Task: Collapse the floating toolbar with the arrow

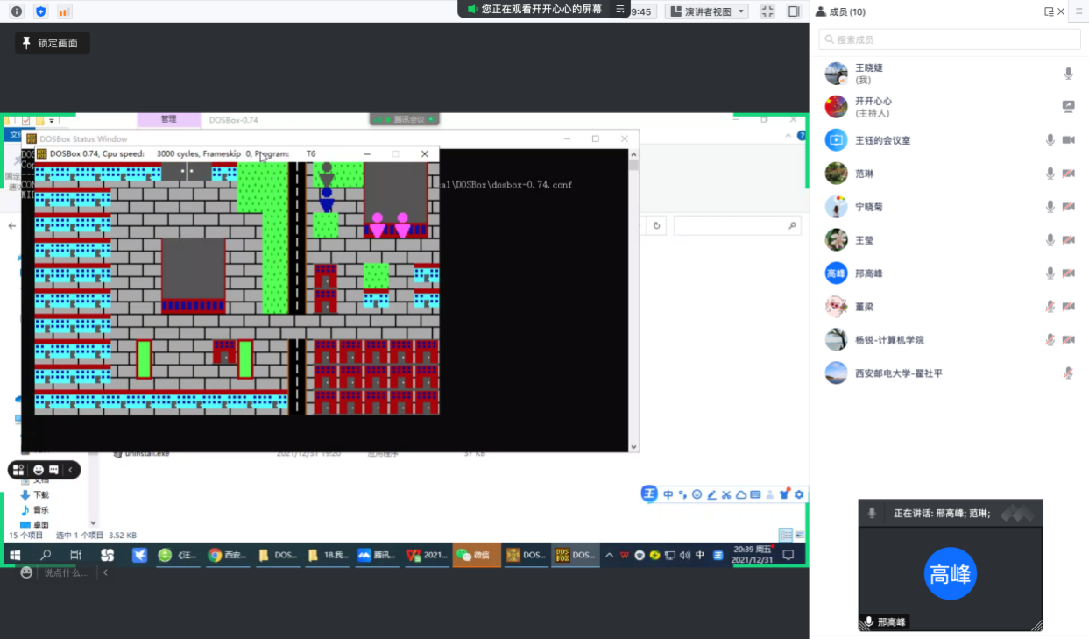Action: point(71,471)
